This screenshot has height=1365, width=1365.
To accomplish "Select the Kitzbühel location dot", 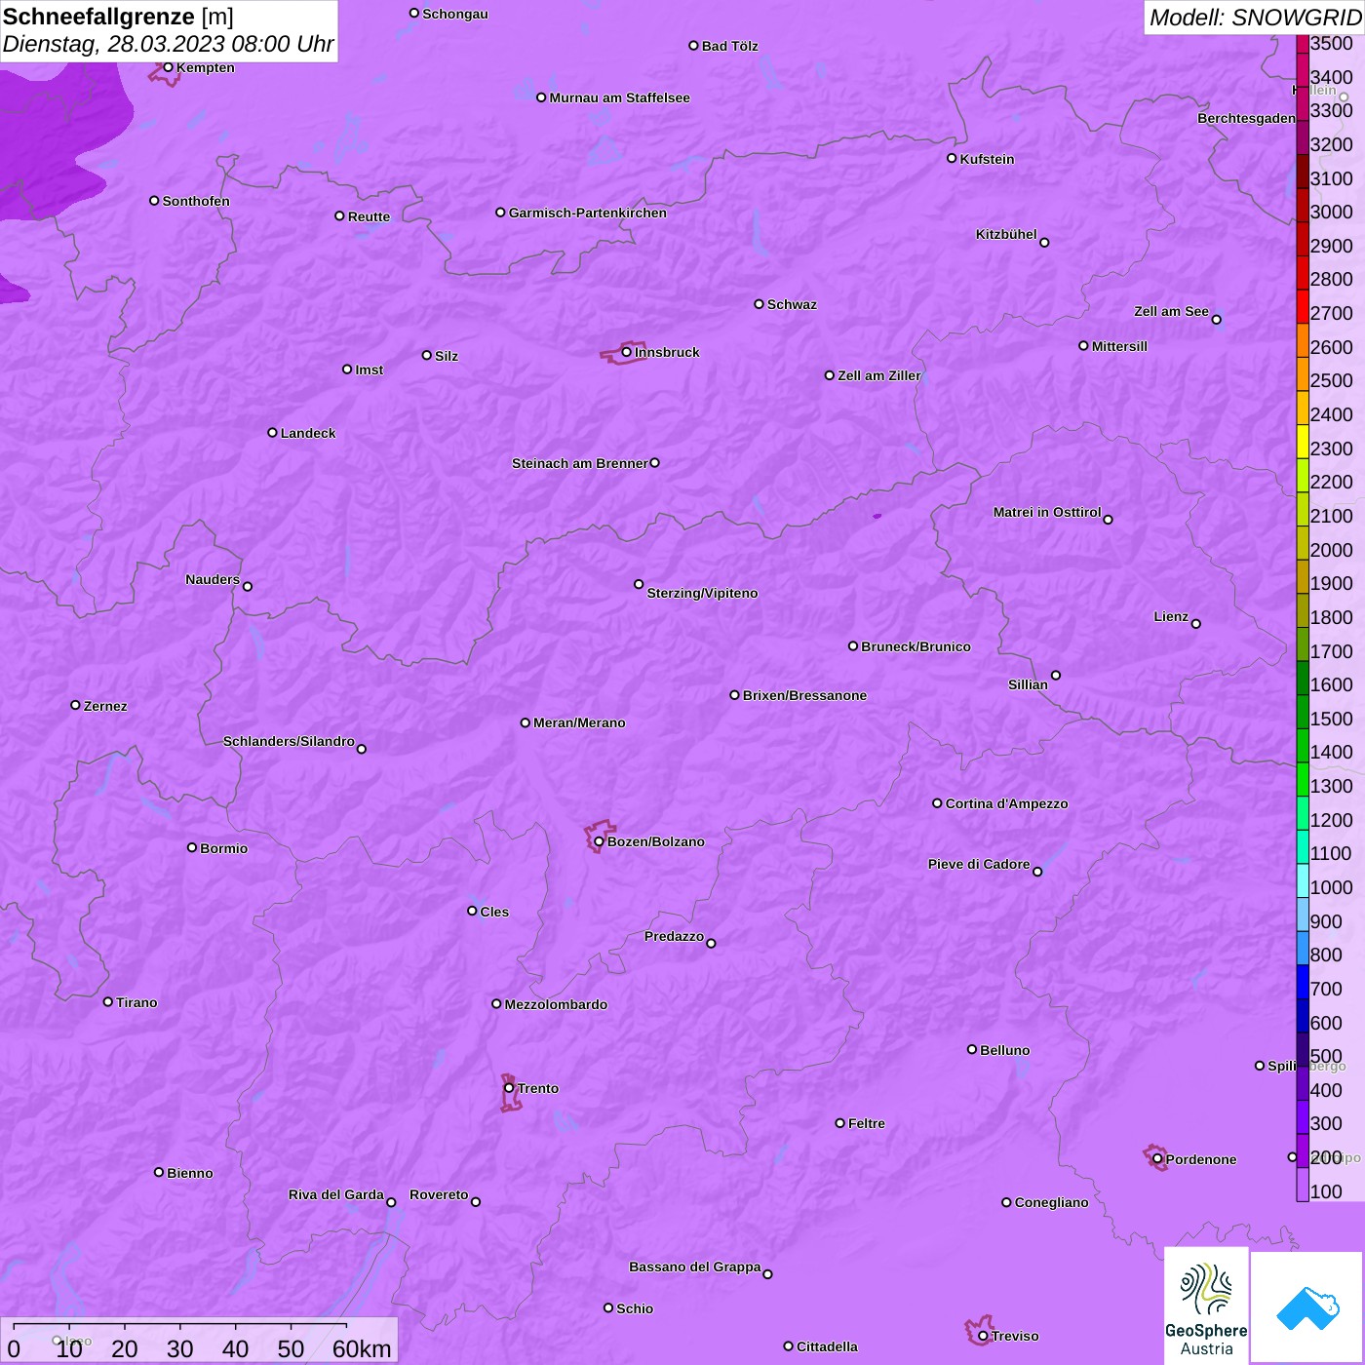I will pyautogui.click(x=1044, y=243).
